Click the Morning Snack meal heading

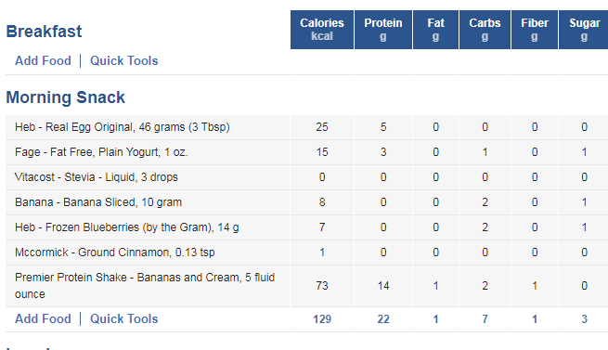(66, 97)
